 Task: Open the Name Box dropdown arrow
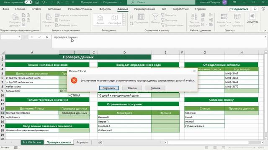point(20,37)
